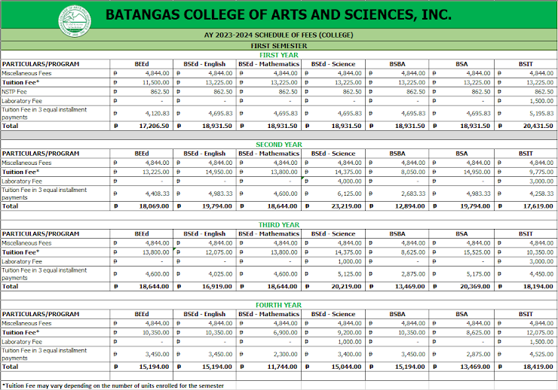Click the 17,619.00 total cell
558x390 pixels.
click(526, 206)
